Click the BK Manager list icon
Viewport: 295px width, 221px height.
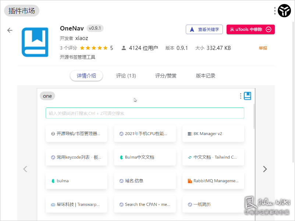tap(190, 134)
